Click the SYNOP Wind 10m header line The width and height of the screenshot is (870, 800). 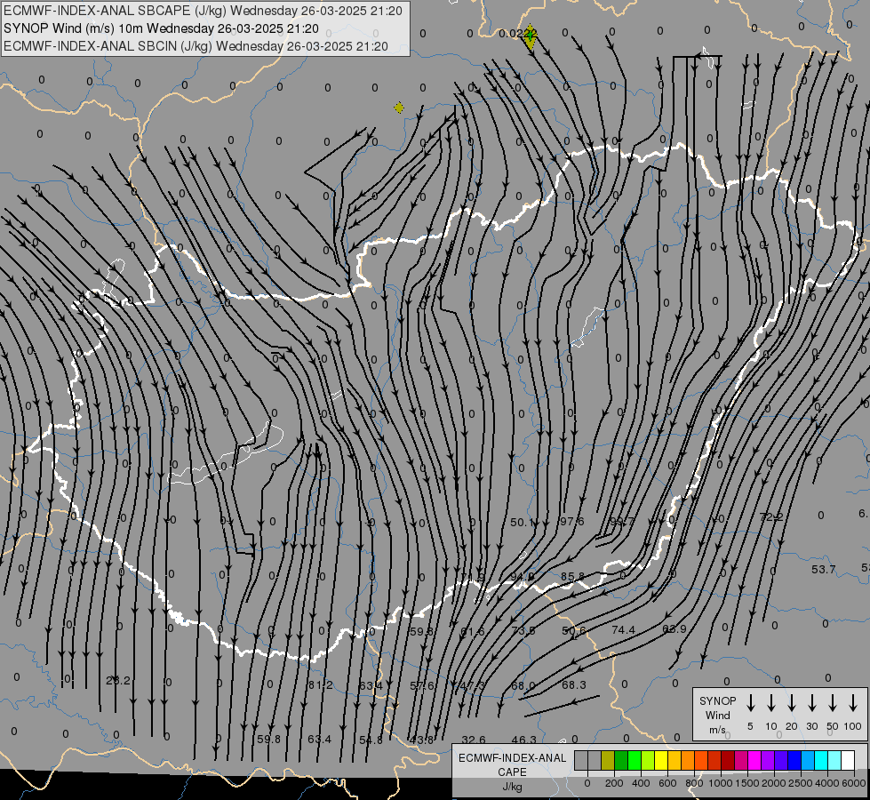162,28
